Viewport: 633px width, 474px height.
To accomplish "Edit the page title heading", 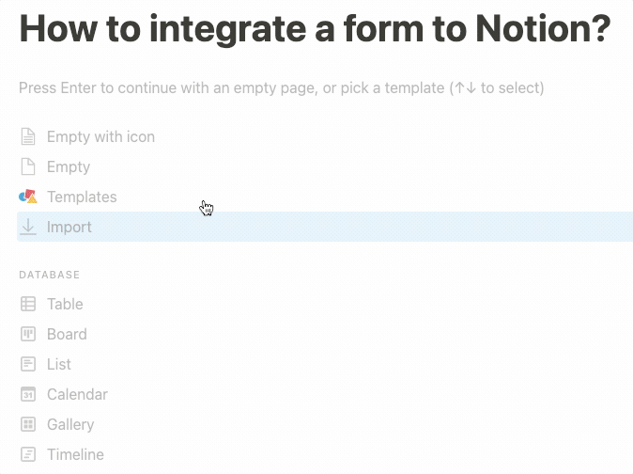I will pyautogui.click(x=315, y=29).
